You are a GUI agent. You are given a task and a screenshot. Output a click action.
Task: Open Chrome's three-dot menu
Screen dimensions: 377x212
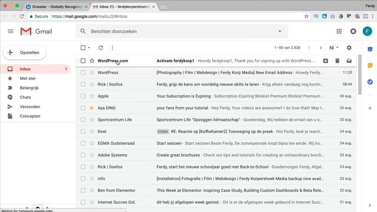(x=373, y=16)
